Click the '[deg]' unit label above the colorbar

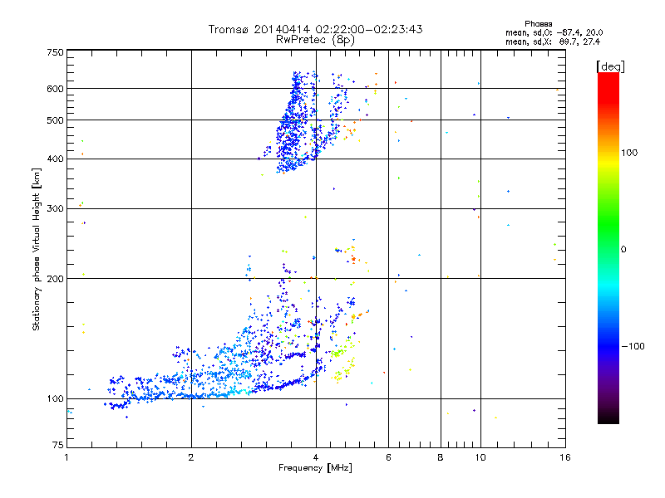click(x=610, y=66)
